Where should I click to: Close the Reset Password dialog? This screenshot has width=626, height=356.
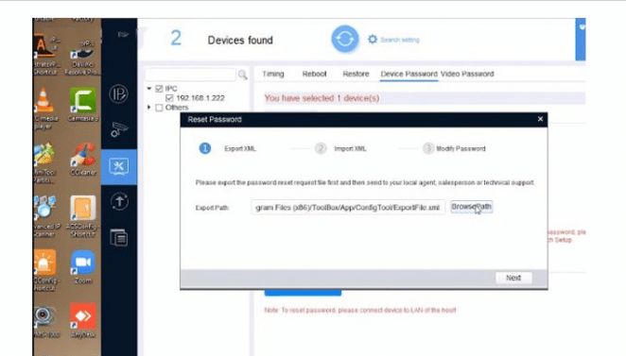click(540, 119)
